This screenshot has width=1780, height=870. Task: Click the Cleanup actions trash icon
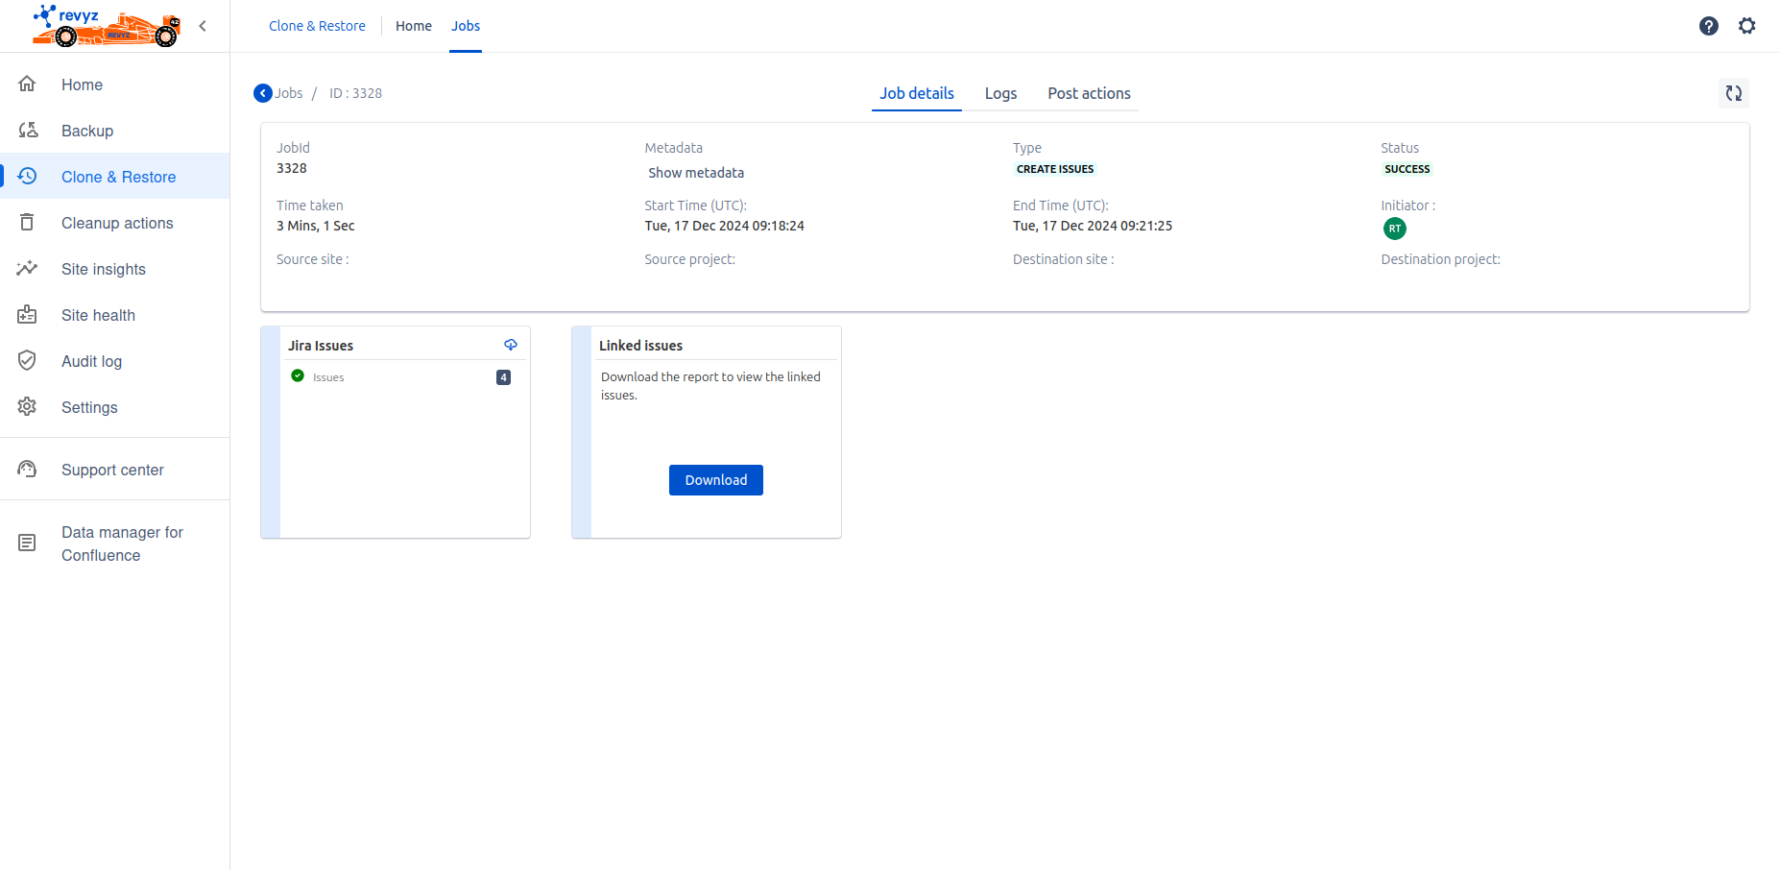pyautogui.click(x=27, y=223)
